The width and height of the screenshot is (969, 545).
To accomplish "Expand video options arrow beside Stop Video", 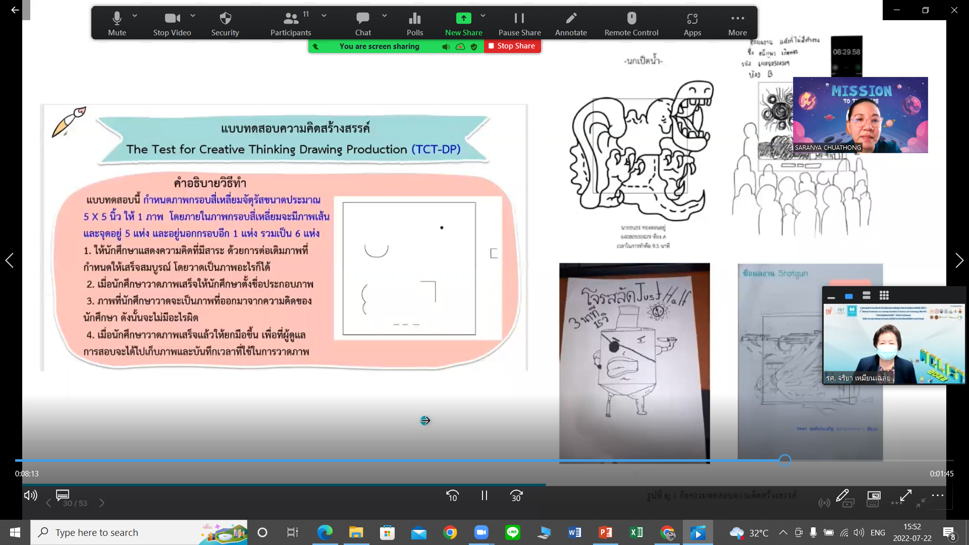I will (193, 16).
